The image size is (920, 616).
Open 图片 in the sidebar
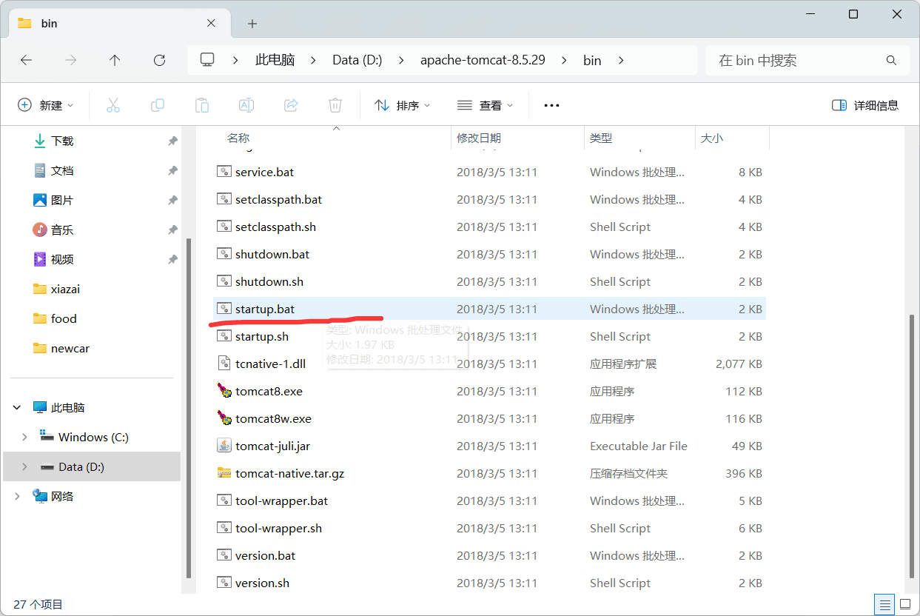62,200
